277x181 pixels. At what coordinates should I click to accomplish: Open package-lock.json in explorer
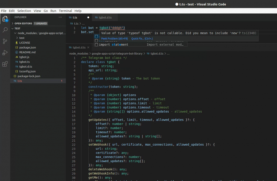click(29, 76)
